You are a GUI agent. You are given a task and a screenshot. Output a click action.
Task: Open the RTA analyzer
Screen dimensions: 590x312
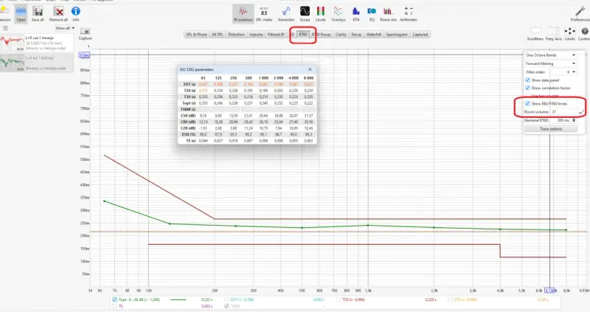click(x=356, y=14)
